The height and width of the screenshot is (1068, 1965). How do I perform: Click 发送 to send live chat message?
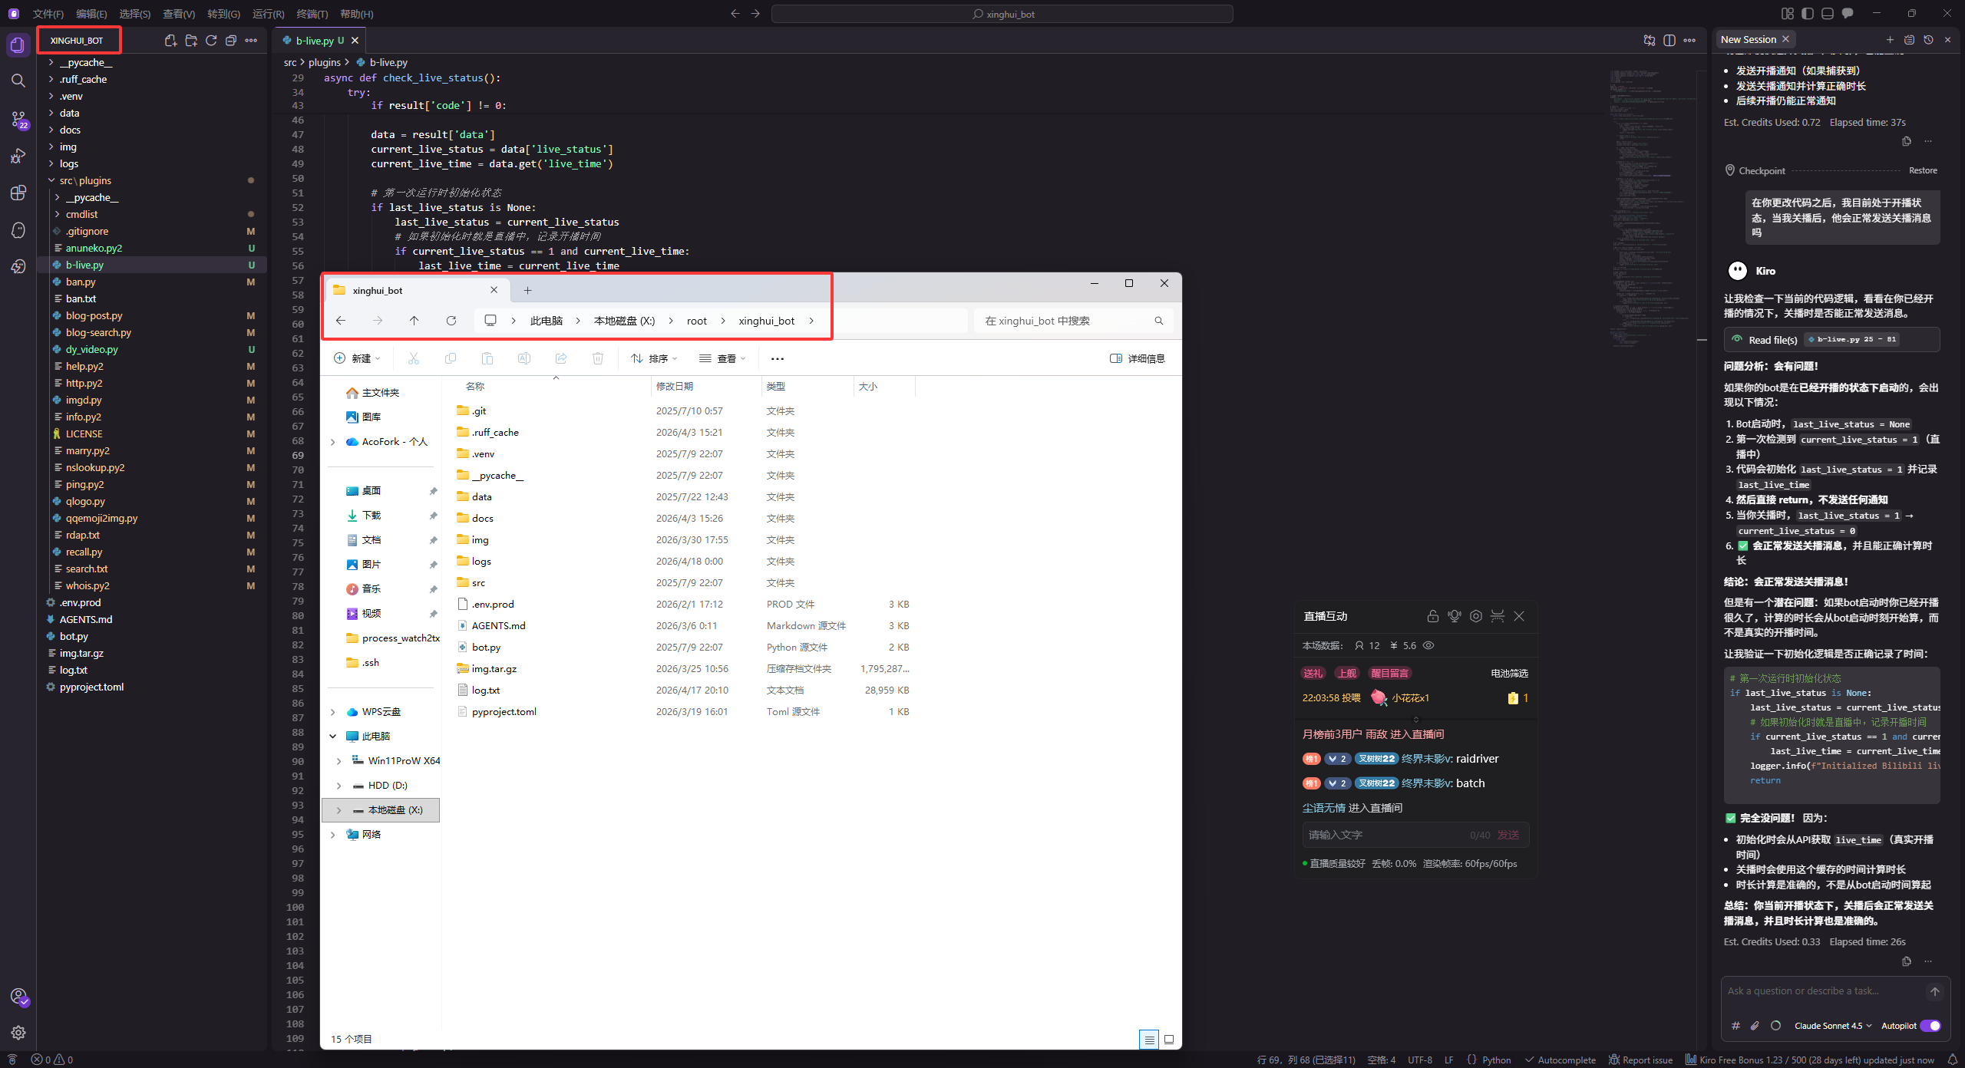click(x=1508, y=835)
